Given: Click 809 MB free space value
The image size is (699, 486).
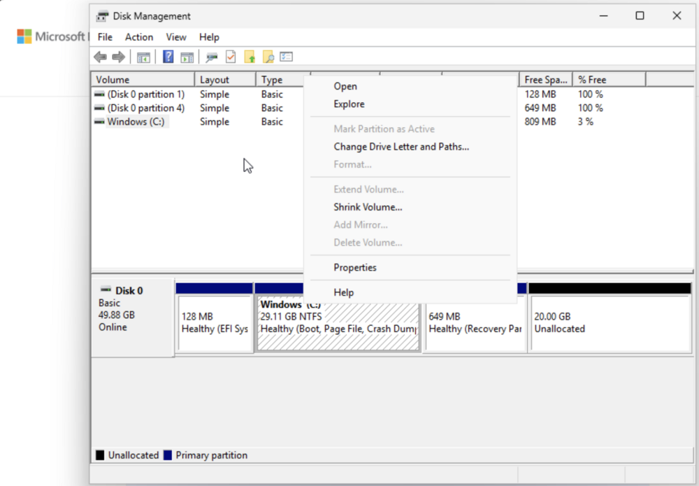Looking at the screenshot, I should 540,122.
